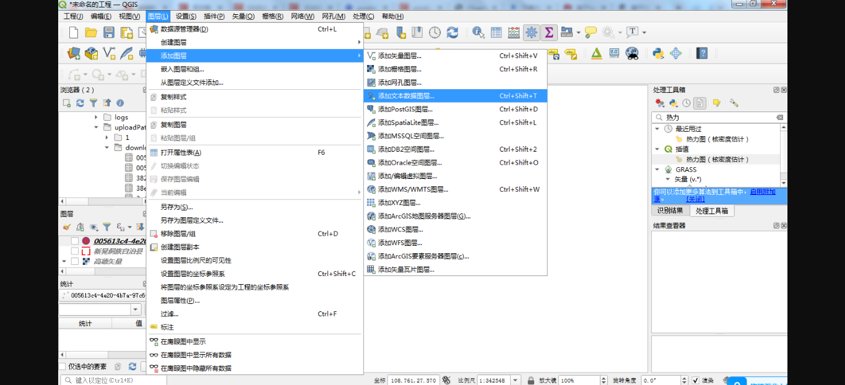Click the Identify Features icon in toolbar
This screenshot has height=385, width=845.
[x=479, y=33]
